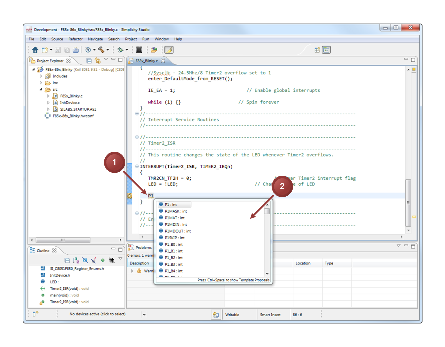This screenshot has height=347, width=445.
Task: Expand the Includes node in Project Explorer
Action: pyautogui.click(x=41, y=76)
